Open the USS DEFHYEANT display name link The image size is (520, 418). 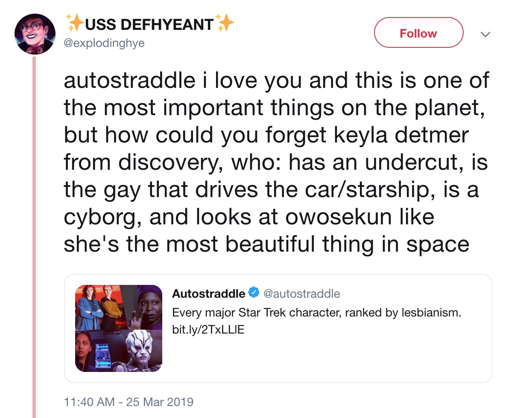pyautogui.click(x=149, y=25)
